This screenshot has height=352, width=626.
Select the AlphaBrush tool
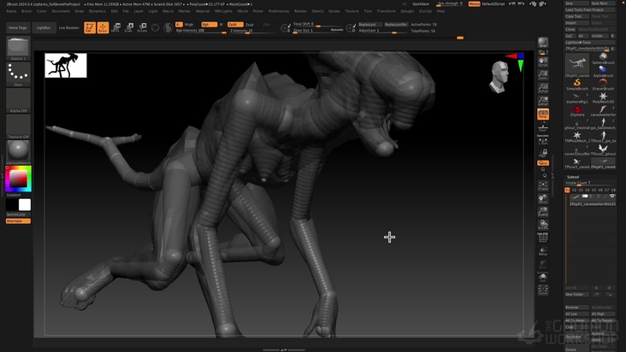pyautogui.click(x=603, y=72)
